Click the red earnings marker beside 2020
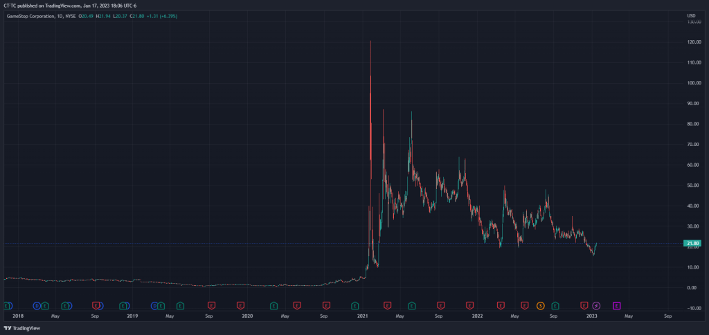Image resolution: width=709 pixels, height=335 pixels. pyautogui.click(x=241, y=305)
